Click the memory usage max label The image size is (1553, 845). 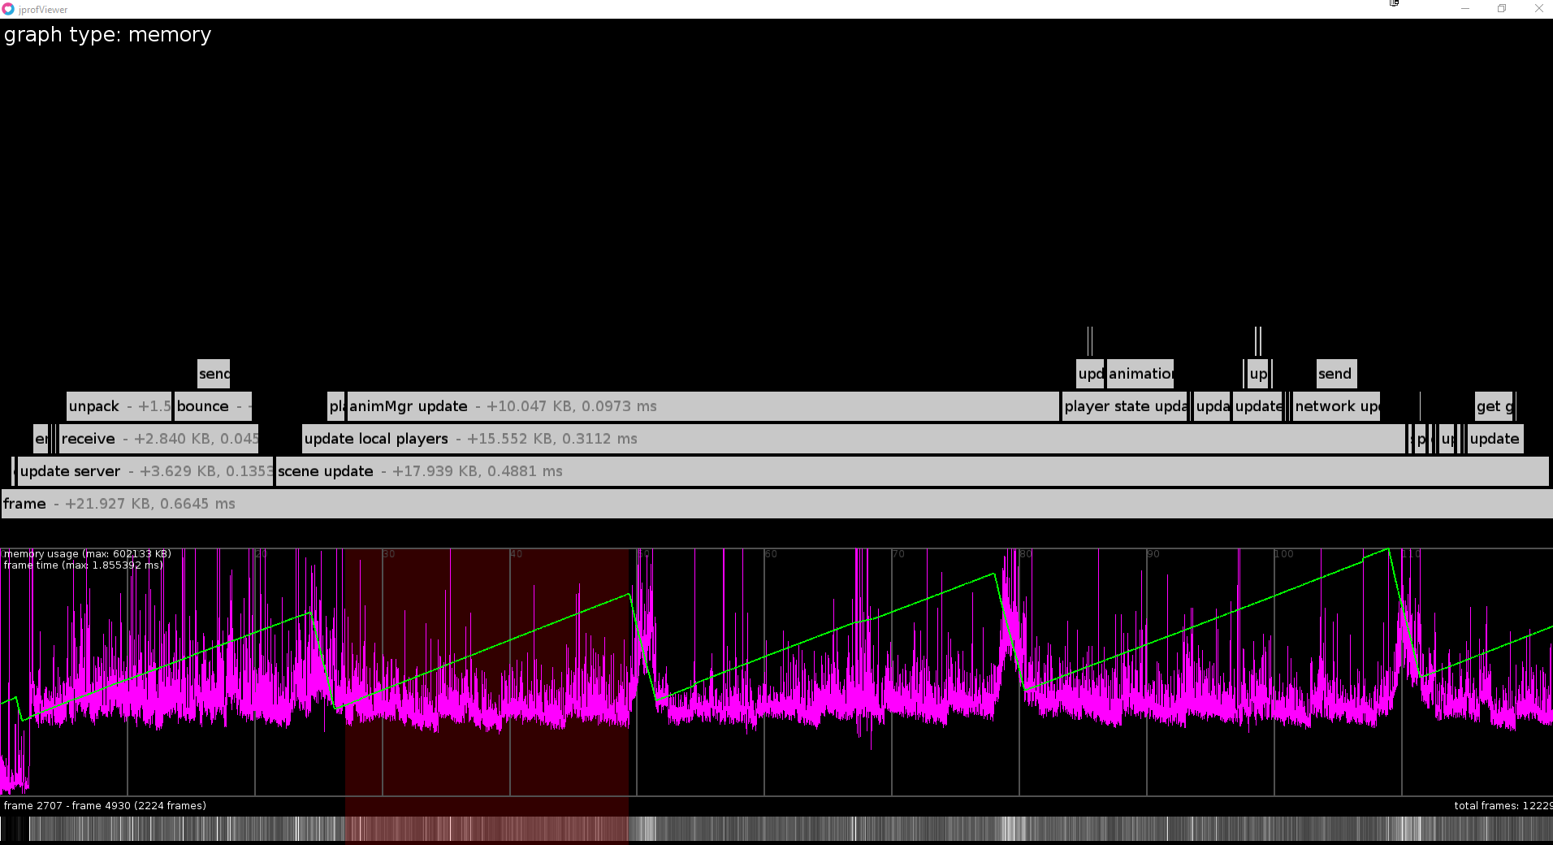[87, 554]
